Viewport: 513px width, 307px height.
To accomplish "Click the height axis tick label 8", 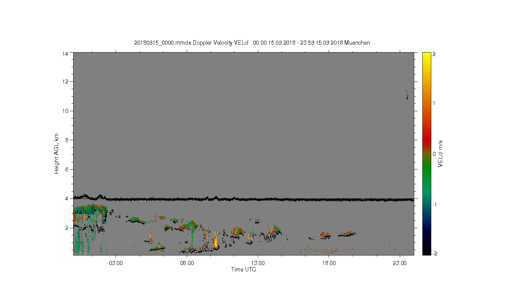I will 67,140.
